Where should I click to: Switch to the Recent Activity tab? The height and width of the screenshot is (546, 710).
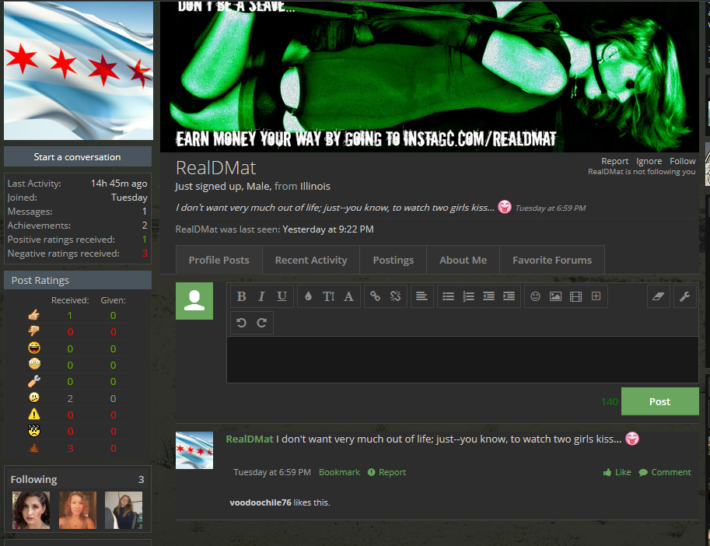(x=311, y=261)
